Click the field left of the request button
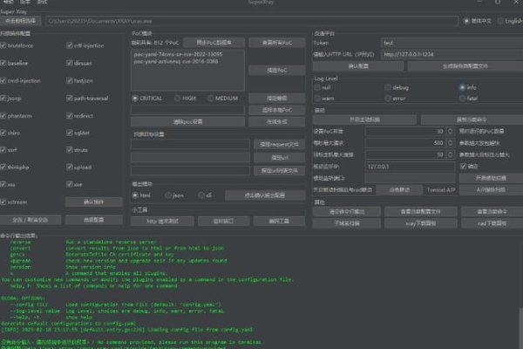Screen dimensions: 523x349 pyautogui.click(x=190, y=144)
